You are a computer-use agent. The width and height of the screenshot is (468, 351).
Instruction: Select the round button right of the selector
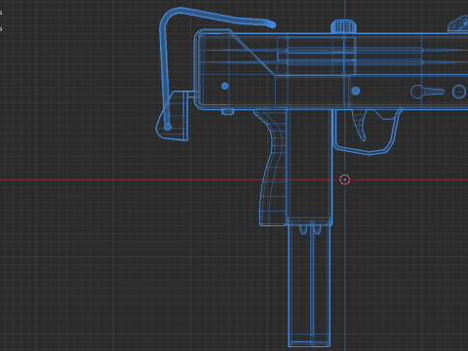(459, 92)
